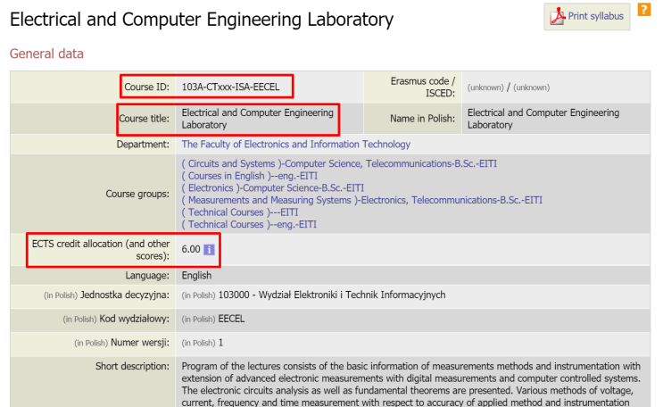Click the Erasmus code (unknown) value
The height and width of the screenshot is (407, 663).
pos(509,87)
